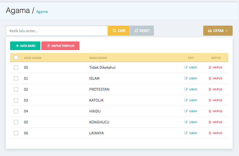Click the edit icon in the KATOLIK row

click(186, 100)
